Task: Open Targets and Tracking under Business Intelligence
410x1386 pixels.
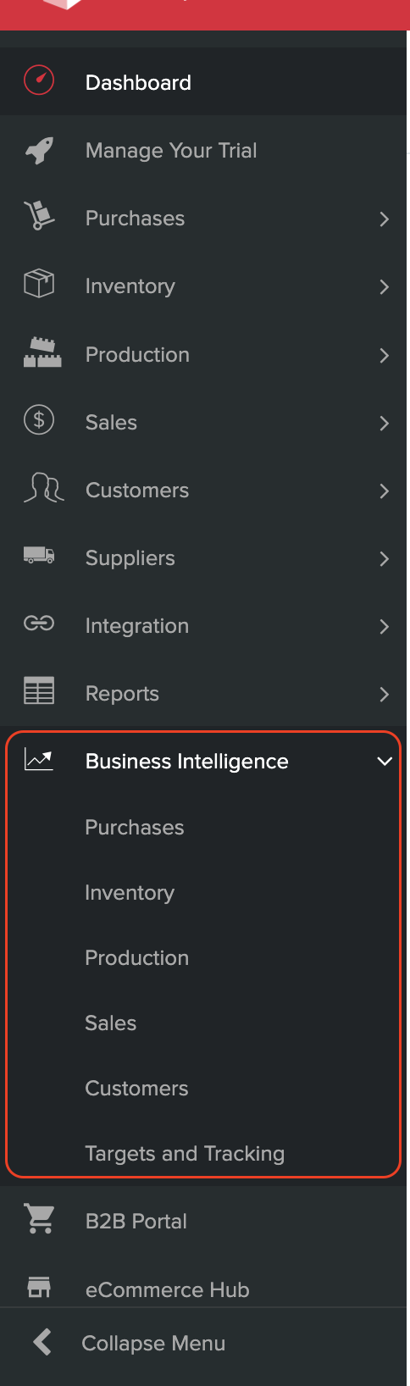Action: 185,1153
